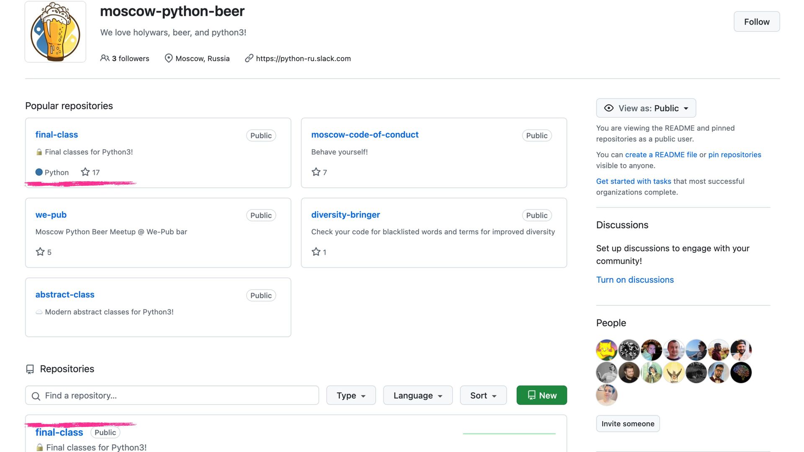The height and width of the screenshot is (452, 804).
Task: Click Turn on discussions link
Action: coord(635,280)
